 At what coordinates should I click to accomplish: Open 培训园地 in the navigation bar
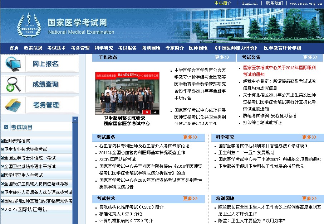click(151, 48)
